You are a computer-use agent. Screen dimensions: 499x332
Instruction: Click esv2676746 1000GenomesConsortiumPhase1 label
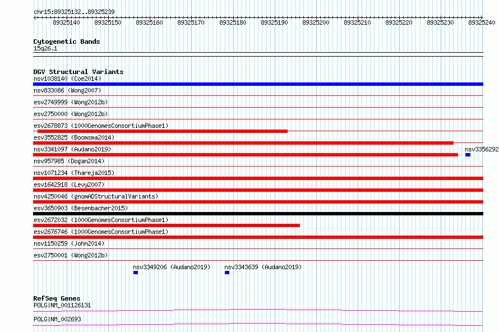pos(101,232)
